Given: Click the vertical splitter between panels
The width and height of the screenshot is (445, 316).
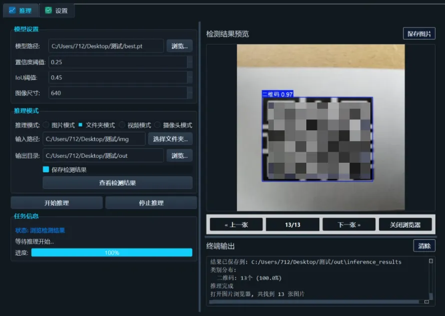Looking at the screenshot, I should 200,167.
